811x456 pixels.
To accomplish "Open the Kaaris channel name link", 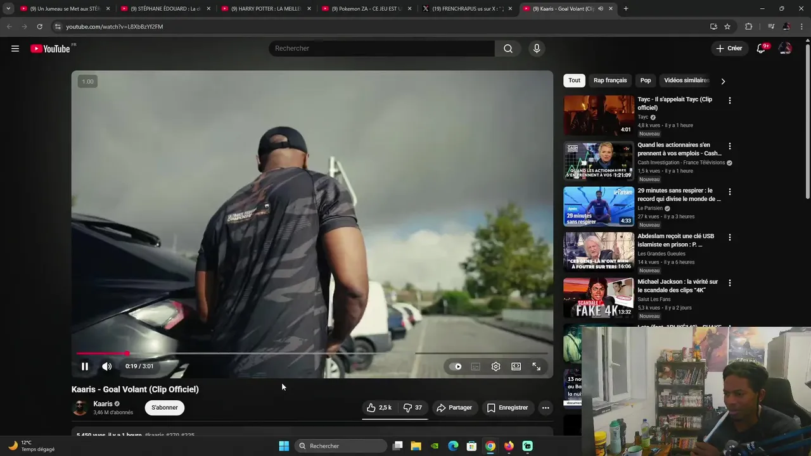I will pos(103,404).
